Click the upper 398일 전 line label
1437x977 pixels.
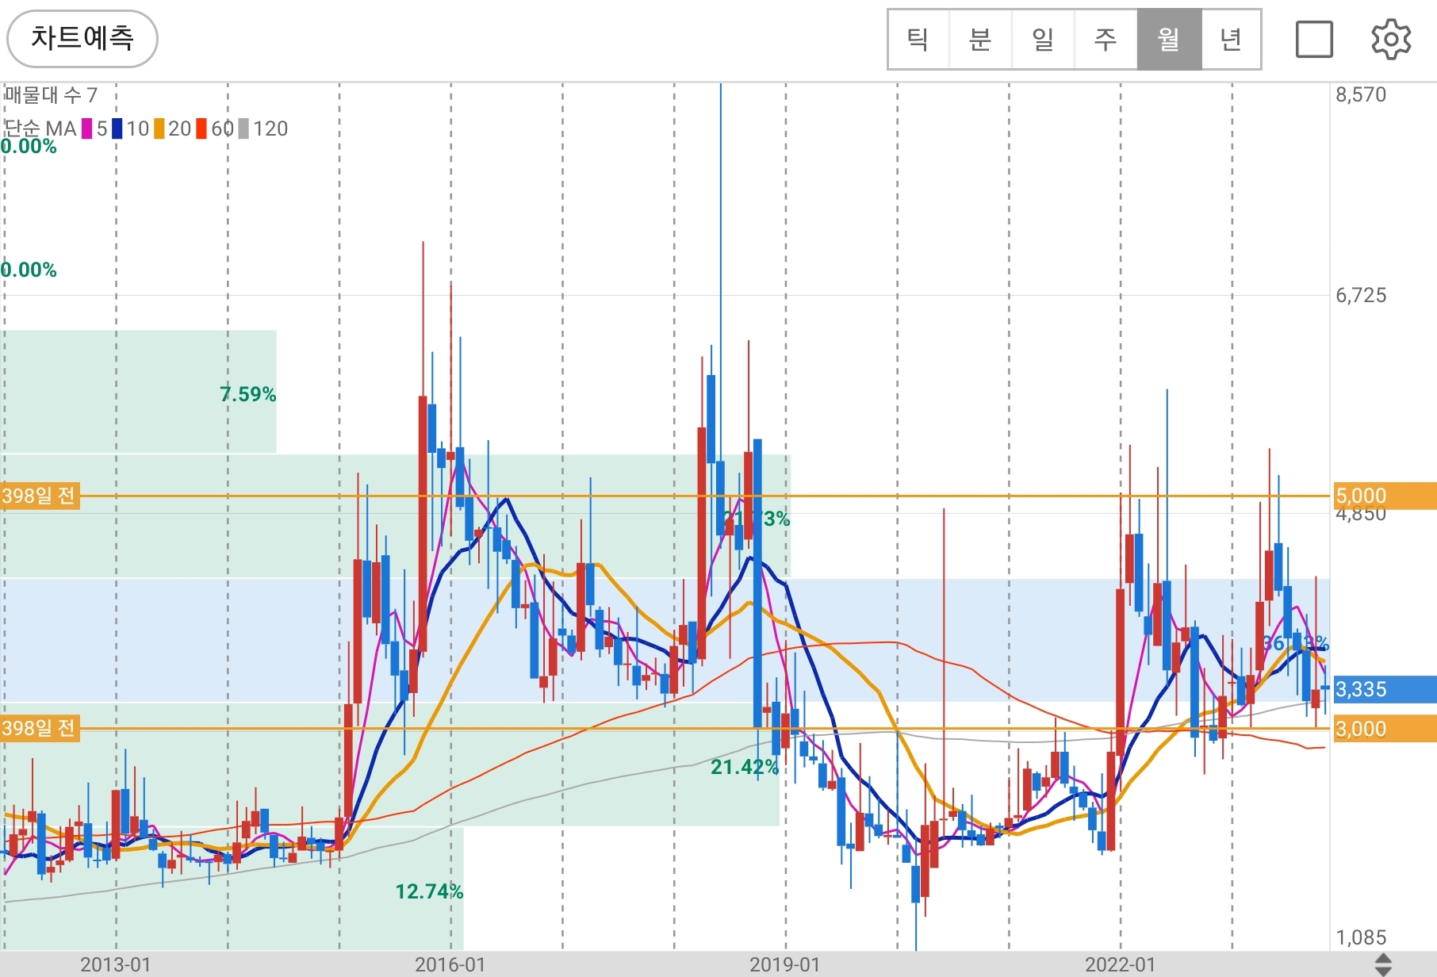(x=39, y=496)
